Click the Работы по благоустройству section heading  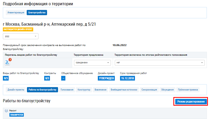[x=27, y=101]
